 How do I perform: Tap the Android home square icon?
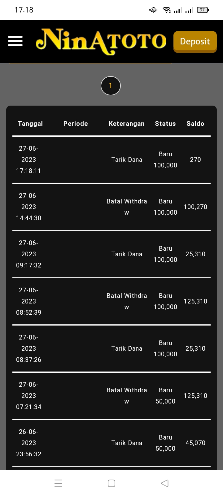(111, 483)
